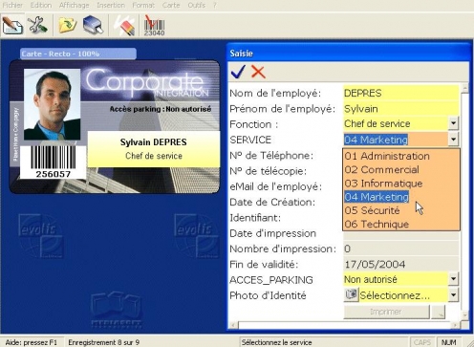
Task: Choose 05 Sécurité in service list
Action: point(401,210)
